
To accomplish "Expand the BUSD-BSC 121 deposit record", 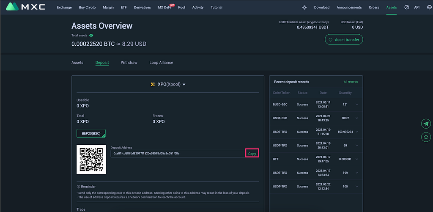I will [x=357, y=105].
